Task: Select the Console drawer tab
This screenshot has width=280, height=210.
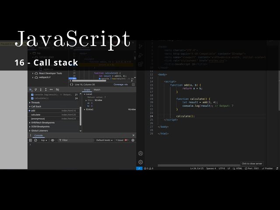Action: (x=38, y=136)
